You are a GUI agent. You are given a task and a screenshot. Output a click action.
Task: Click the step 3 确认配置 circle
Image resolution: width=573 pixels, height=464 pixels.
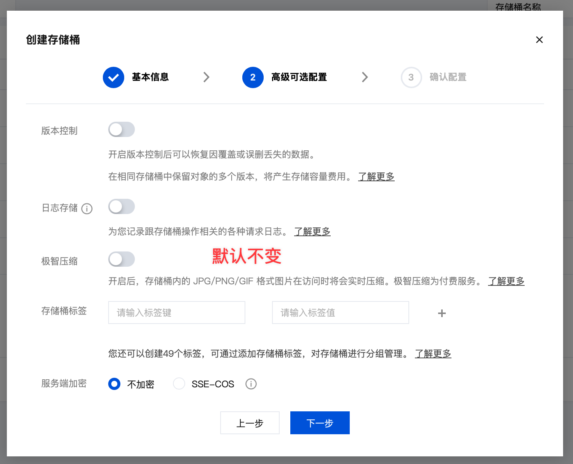coord(411,77)
